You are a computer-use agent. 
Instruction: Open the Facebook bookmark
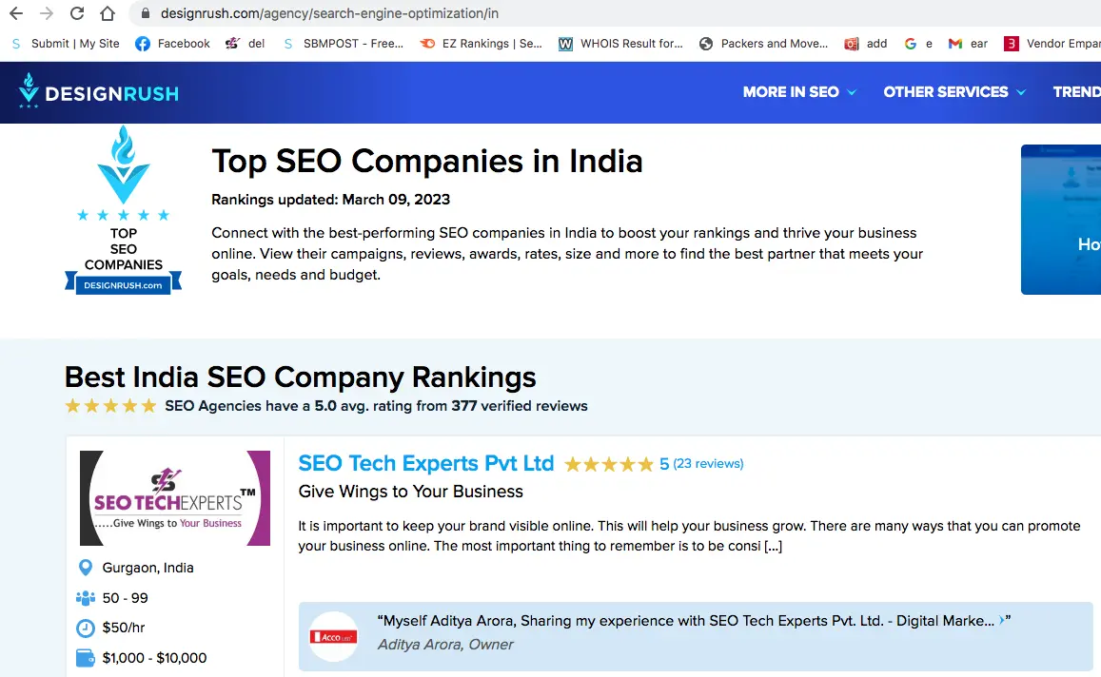[172, 44]
